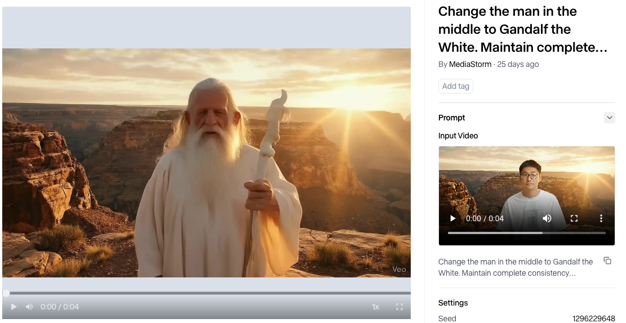Mute the Input Video's sound
This screenshot has height=323, width=626.
coord(547,218)
